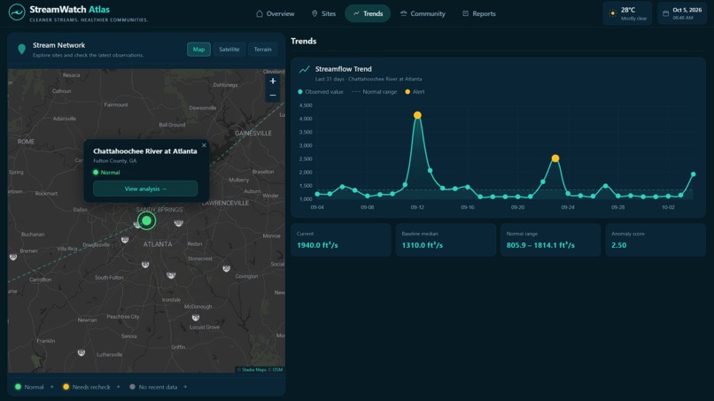Expand the arrow beside No recent data

point(185,387)
